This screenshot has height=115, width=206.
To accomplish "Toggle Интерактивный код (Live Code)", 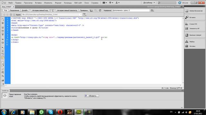I will (x=40, y=10).
